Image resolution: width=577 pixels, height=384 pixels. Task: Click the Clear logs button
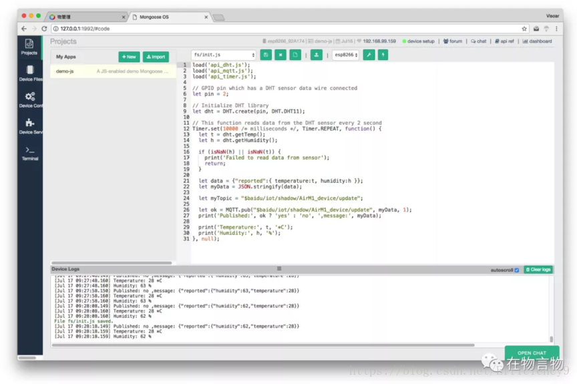coord(538,270)
